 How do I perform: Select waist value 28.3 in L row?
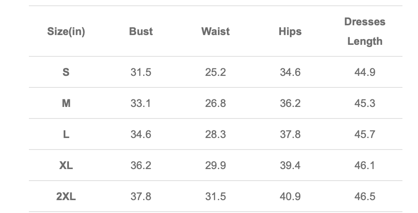tap(215, 134)
